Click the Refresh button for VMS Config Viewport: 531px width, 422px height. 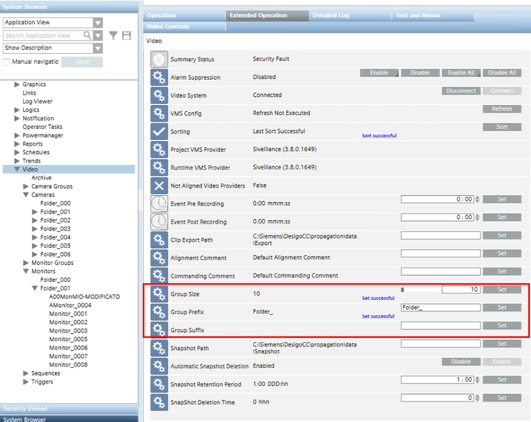click(x=501, y=109)
